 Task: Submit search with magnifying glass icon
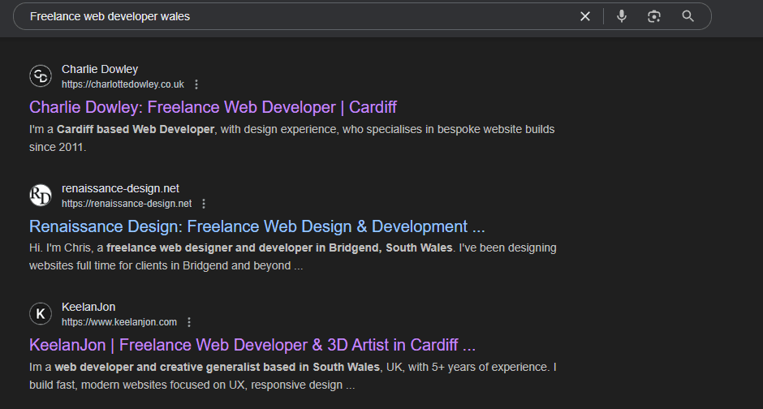[688, 16]
